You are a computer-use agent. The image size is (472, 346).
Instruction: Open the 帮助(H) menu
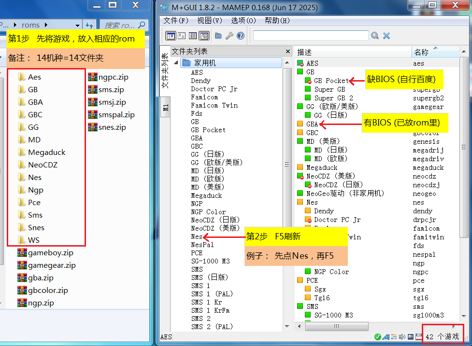coord(277,20)
